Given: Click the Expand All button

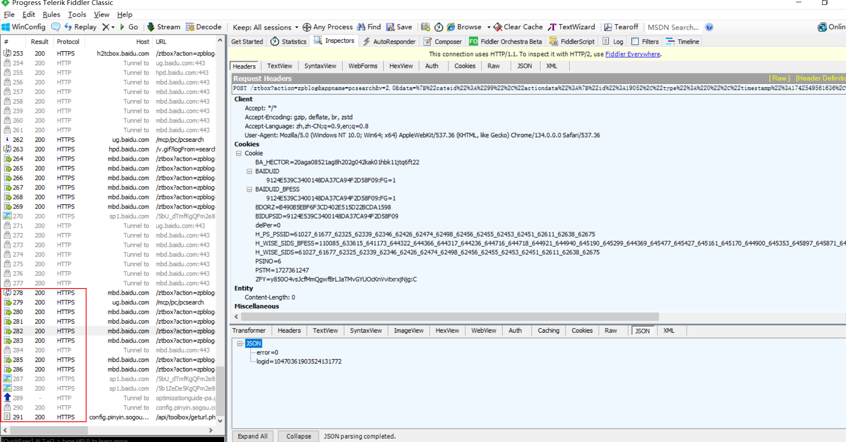Looking at the screenshot, I should 253,436.
